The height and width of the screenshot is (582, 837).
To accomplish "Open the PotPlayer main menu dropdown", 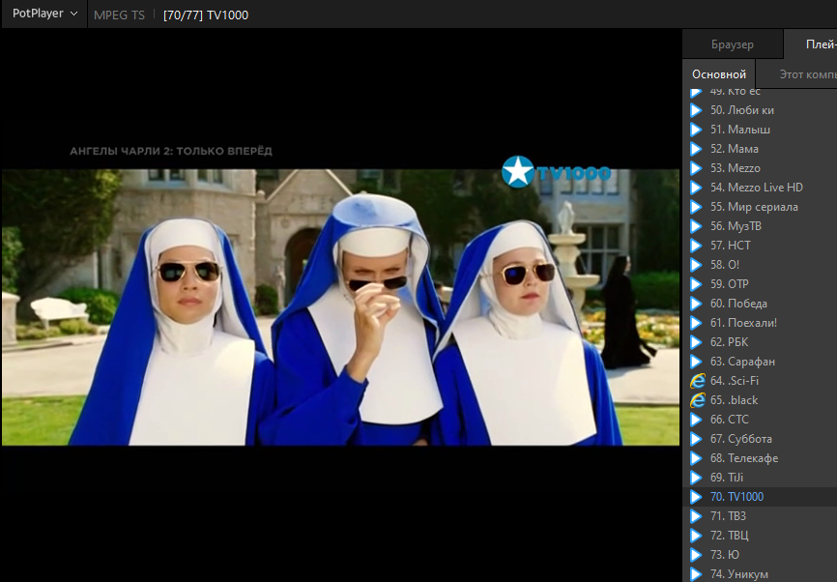I will click(44, 14).
